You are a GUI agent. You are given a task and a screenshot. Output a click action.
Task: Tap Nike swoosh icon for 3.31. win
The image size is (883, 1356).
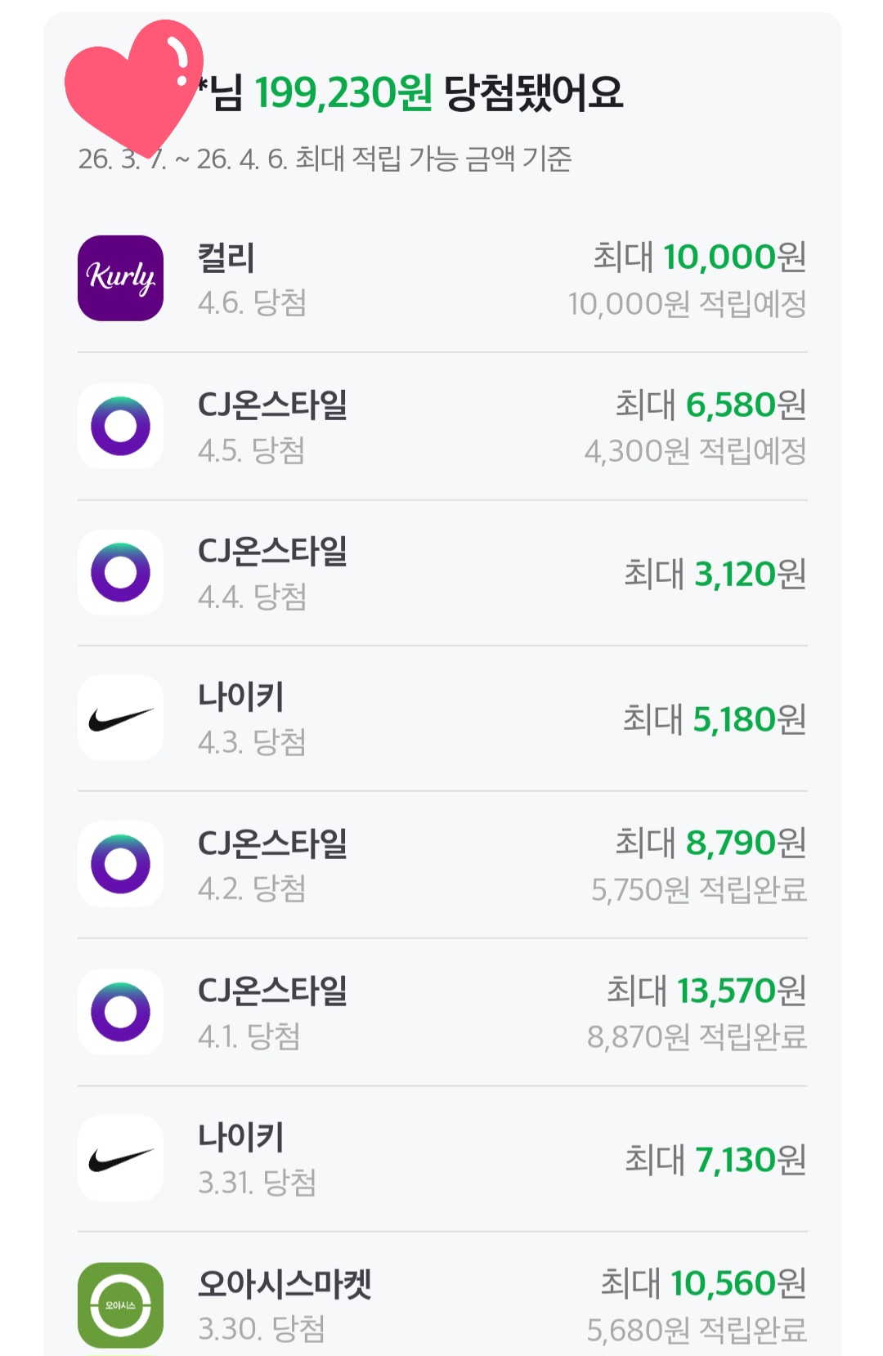pyautogui.click(x=120, y=1158)
